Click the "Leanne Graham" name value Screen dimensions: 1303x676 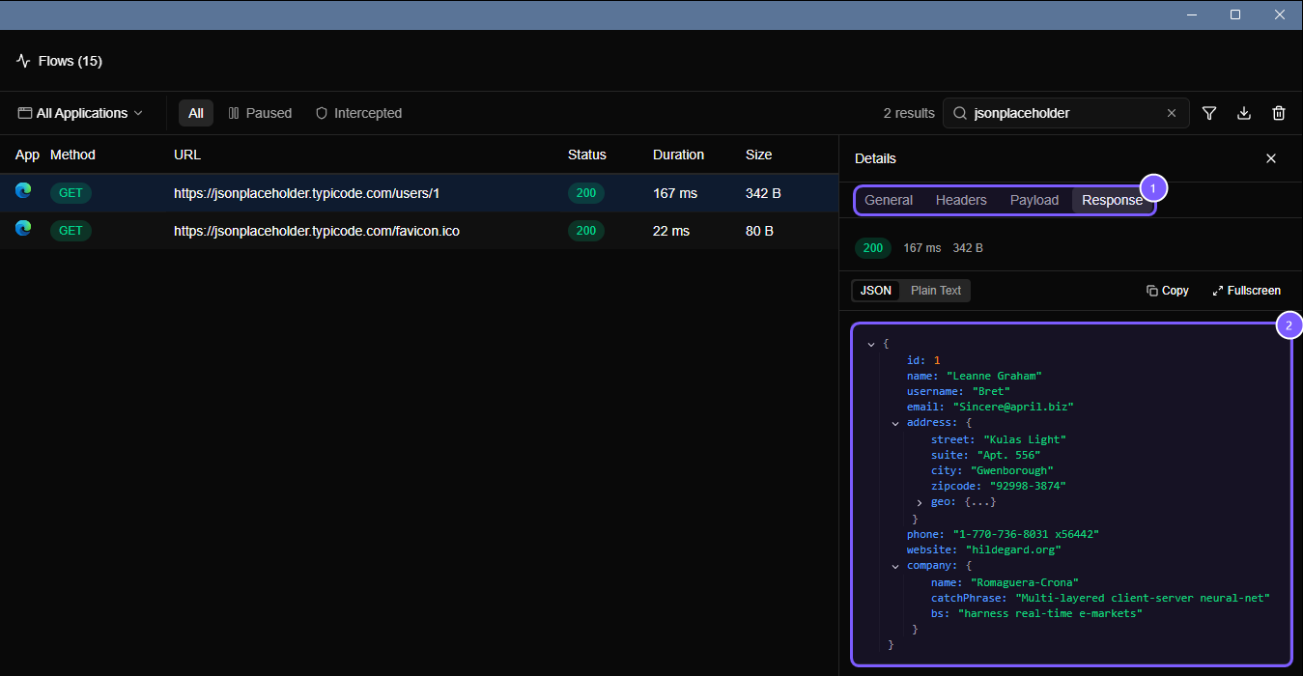click(994, 376)
